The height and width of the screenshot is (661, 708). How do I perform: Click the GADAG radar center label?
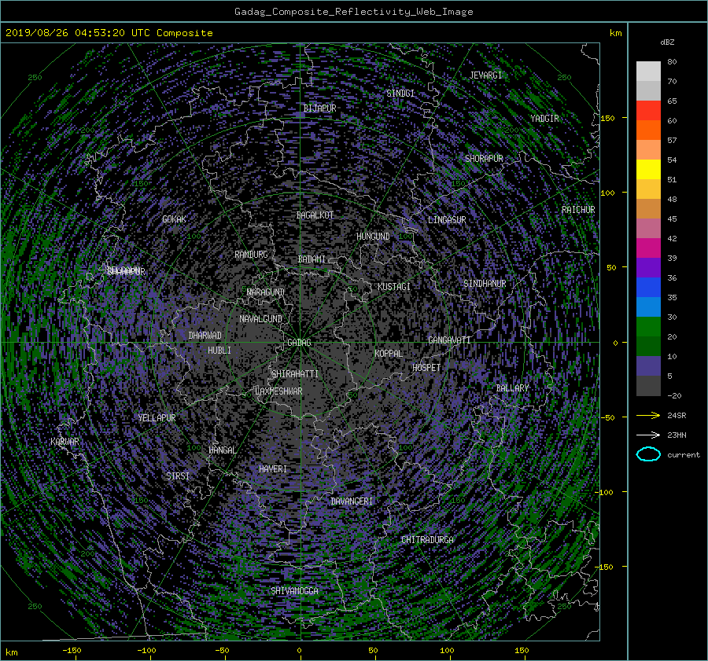tap(299, 343)
